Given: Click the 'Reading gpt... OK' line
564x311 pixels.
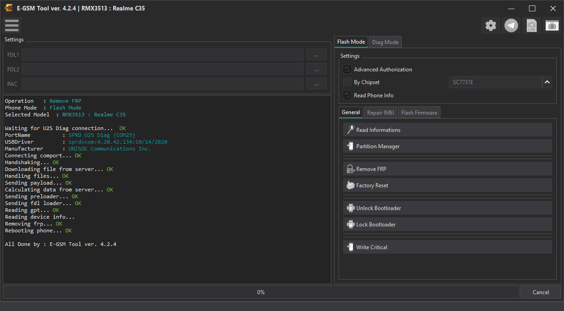Looking at the screenshot, I should tap(32, 210).
